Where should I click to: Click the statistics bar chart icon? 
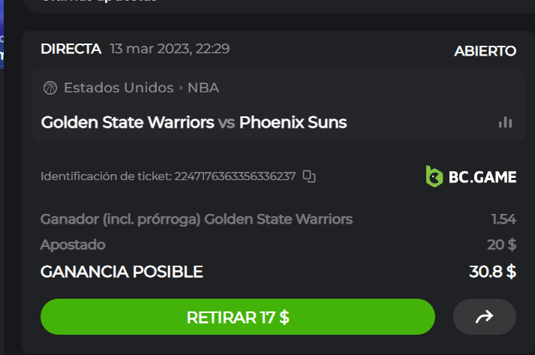point(505,122)
